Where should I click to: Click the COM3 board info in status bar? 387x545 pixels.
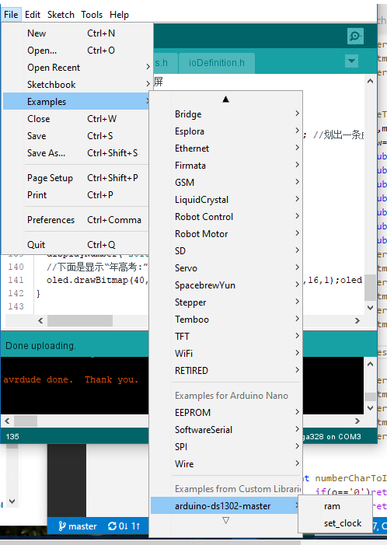[x=333, y=437]
